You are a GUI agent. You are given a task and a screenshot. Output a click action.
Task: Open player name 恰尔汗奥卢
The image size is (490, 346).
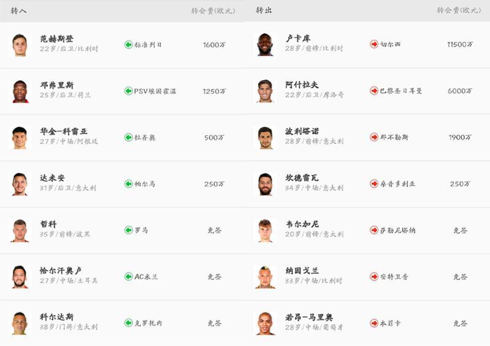(x=61, y=271)
